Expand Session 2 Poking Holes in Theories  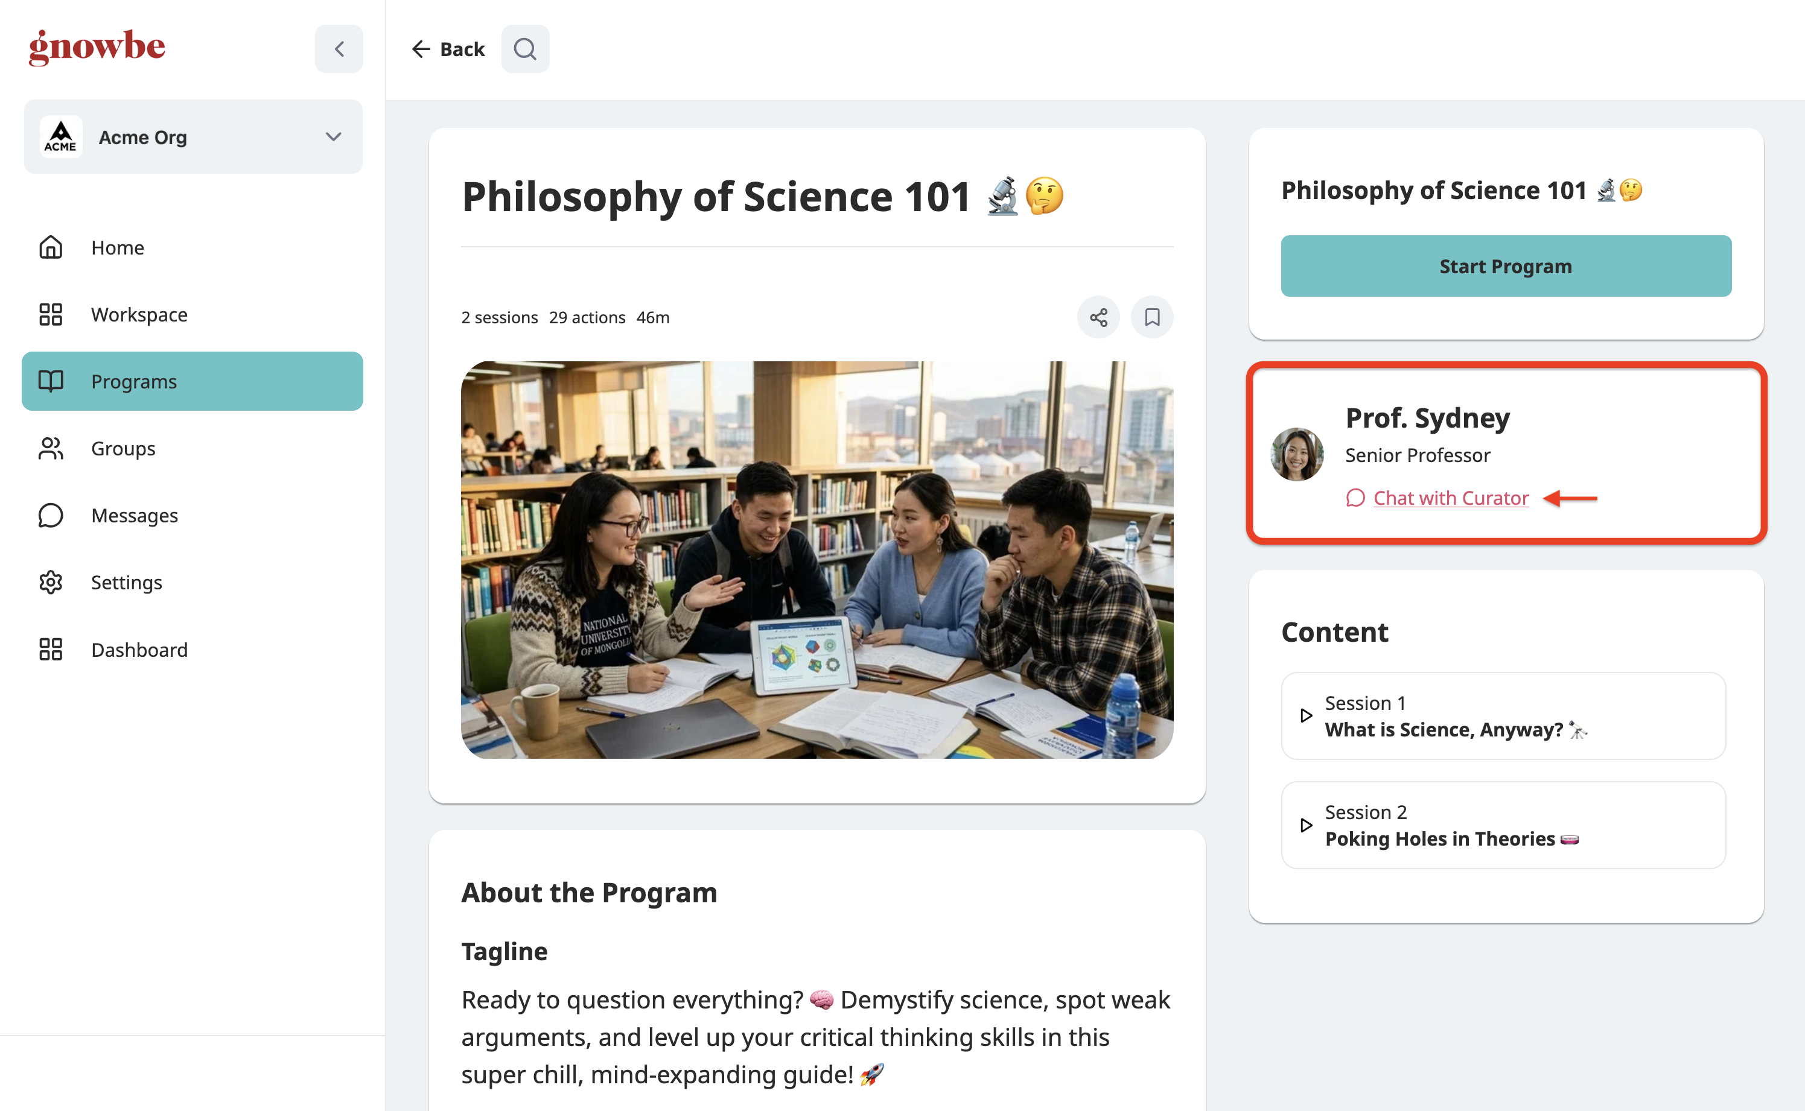(x=1503, y=825)
